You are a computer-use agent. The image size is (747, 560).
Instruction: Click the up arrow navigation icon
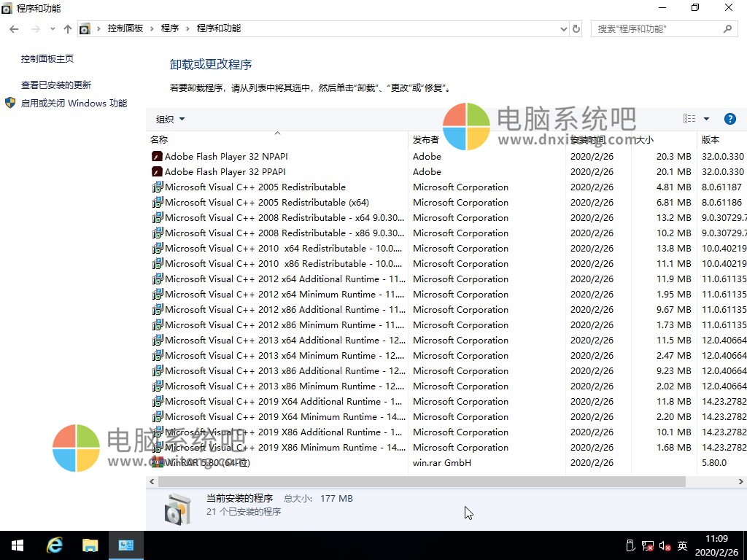[67, 28]
